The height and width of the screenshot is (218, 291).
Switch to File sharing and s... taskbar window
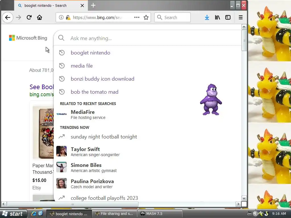coord(114,214)
